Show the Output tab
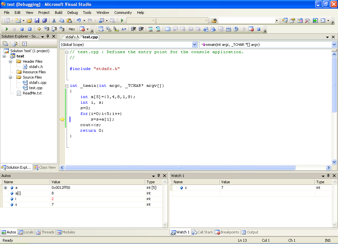This screenshot has width=338, height=244. (250, 232)
